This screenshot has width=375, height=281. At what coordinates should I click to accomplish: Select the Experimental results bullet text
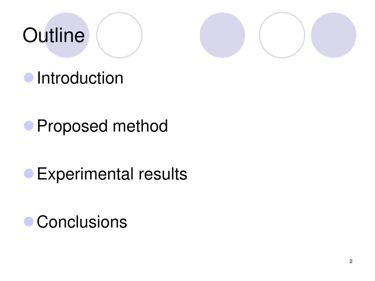pyautogui.click(x=112, y=174)
